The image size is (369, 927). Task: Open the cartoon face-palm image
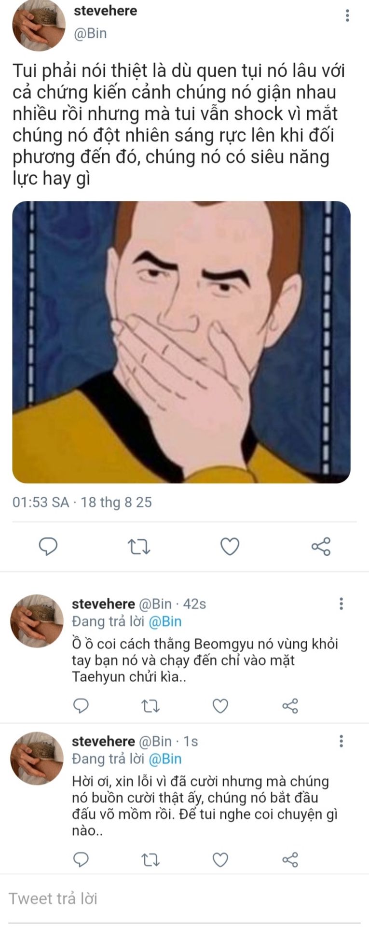pos(181,342)
